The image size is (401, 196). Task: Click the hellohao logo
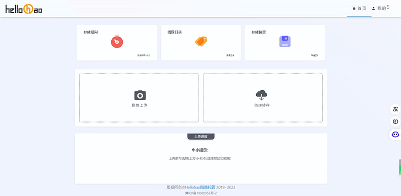pos(24,9)
